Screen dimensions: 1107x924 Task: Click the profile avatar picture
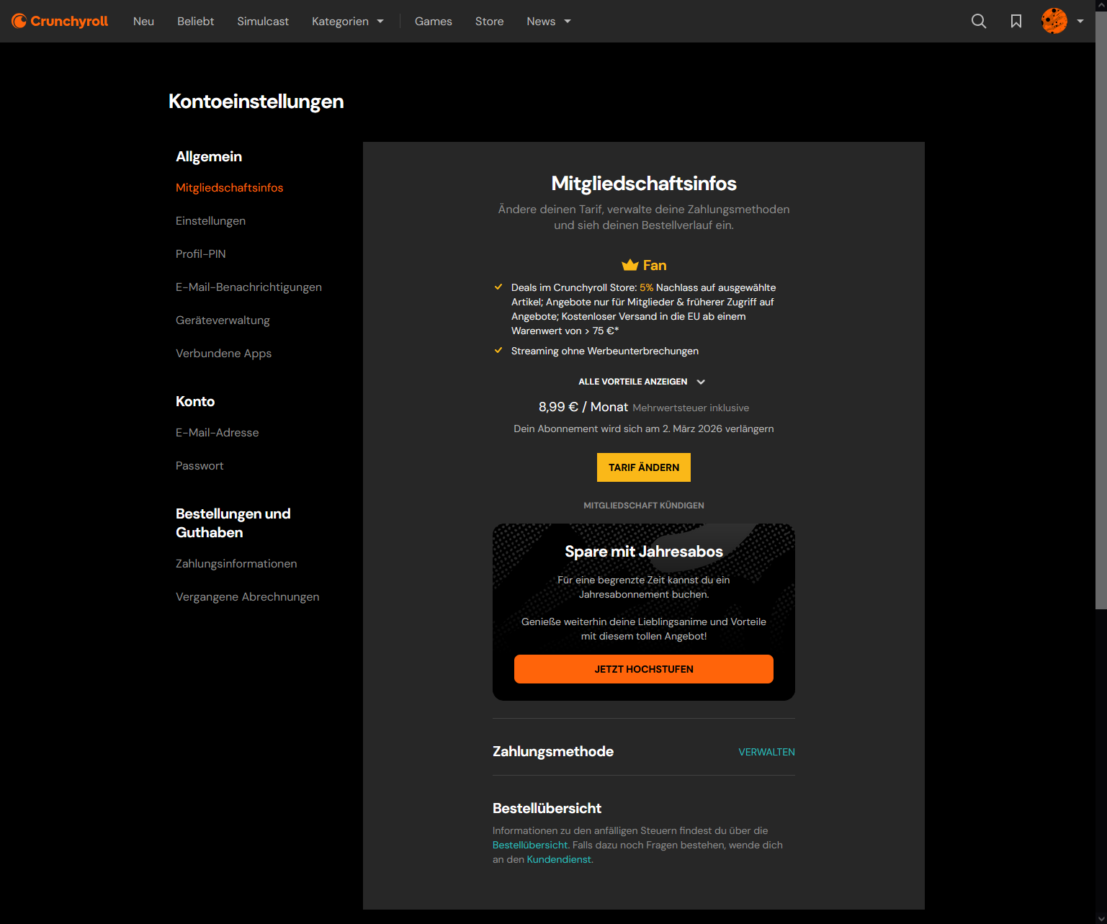click(x=1054, y=21)
